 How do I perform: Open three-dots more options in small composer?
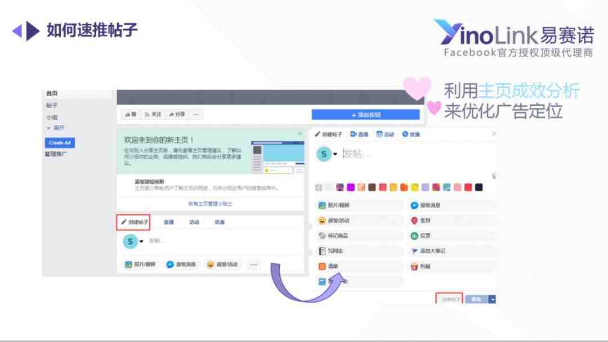(x=253, y=264)
